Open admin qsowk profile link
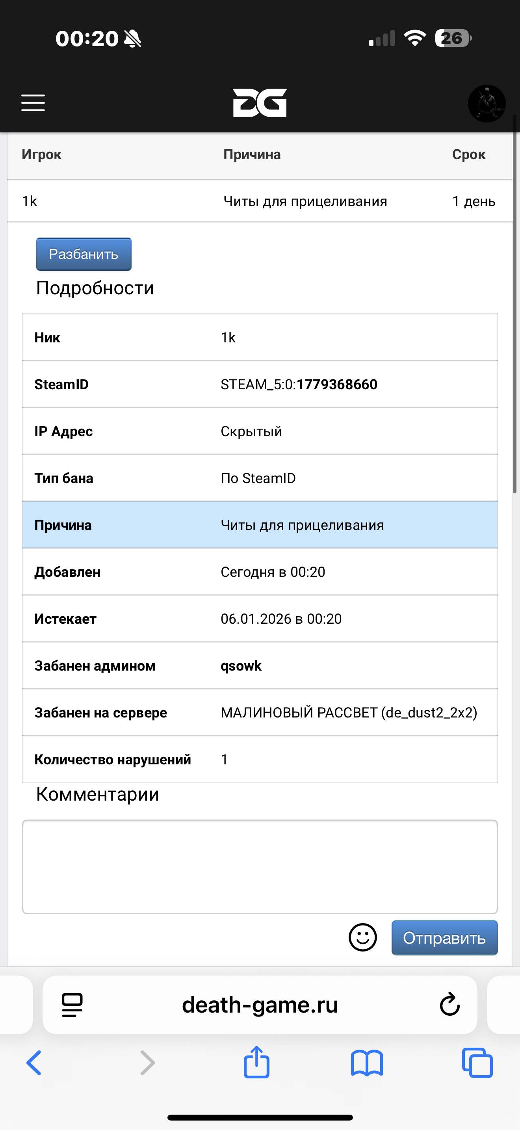 coord(241,666)
